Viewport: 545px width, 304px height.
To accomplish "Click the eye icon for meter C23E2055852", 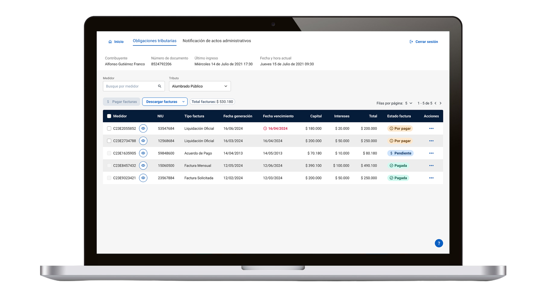I will [143, 128].
